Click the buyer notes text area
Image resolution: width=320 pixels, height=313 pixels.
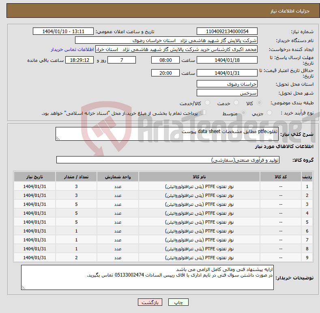click(x=147, y=277)
